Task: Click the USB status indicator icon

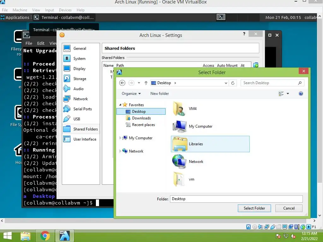Action: tap(273, 227)
